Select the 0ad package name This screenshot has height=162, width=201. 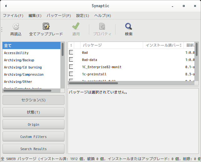click(85, 53)
